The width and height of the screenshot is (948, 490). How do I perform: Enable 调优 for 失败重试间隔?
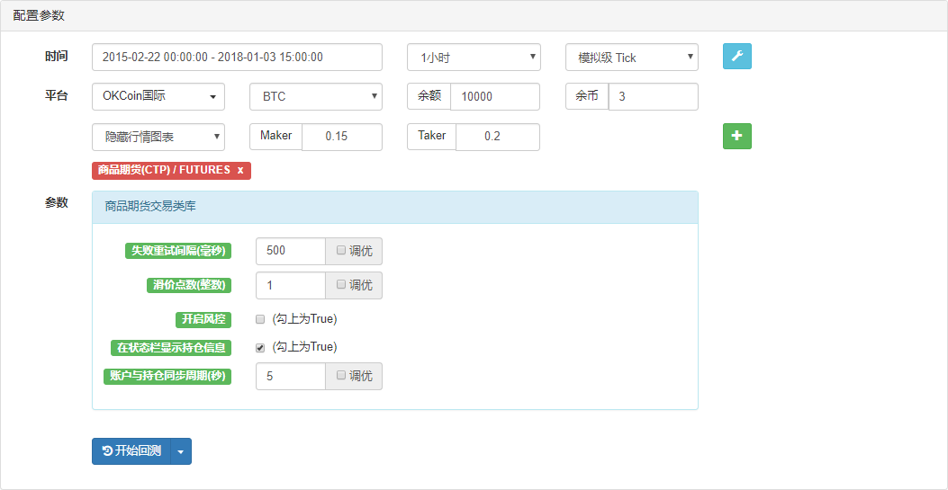tap(341, 251)
